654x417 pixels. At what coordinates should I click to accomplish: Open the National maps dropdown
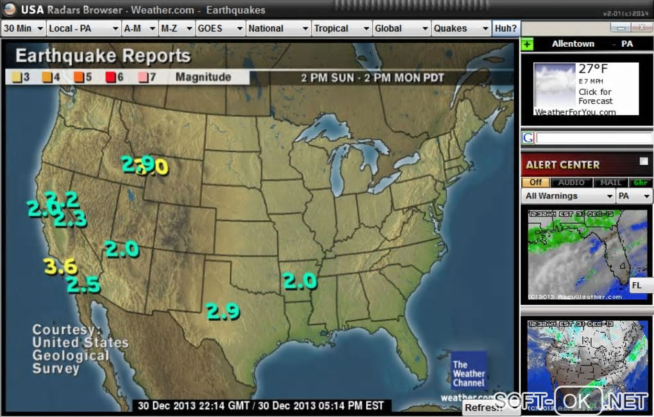(x=278, y=28)
